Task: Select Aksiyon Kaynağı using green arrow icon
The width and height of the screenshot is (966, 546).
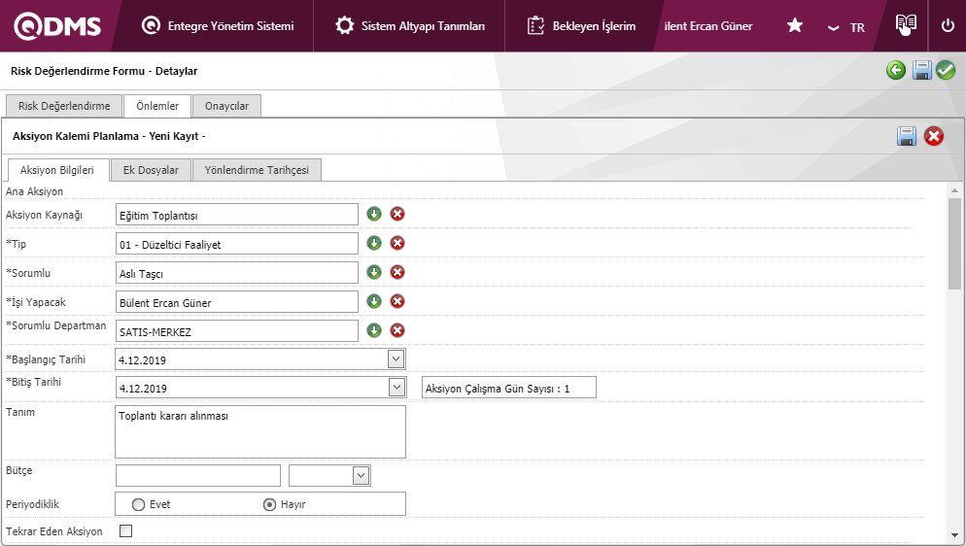Action: click(x=374, y=214)
